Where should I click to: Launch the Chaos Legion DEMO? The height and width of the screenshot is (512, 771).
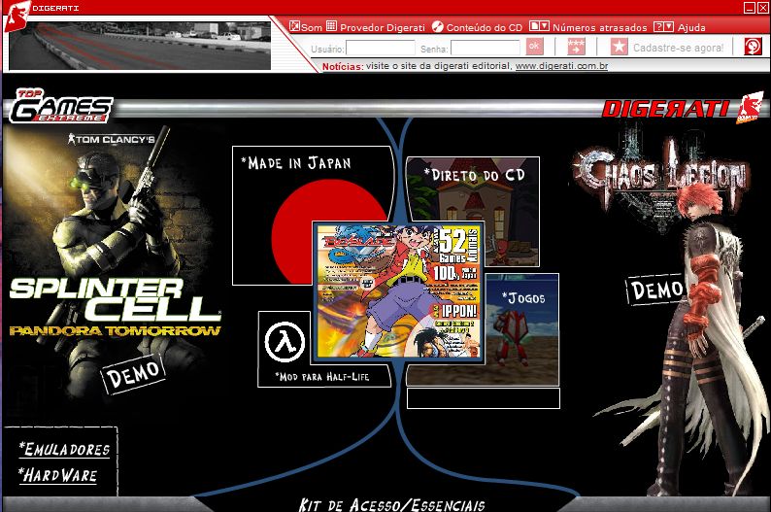click(x=656, y=290)
